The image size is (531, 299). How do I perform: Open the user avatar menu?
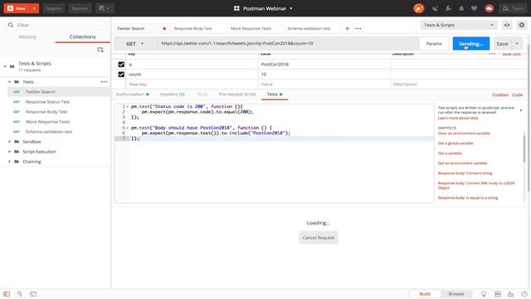click(x=489, y=8)
